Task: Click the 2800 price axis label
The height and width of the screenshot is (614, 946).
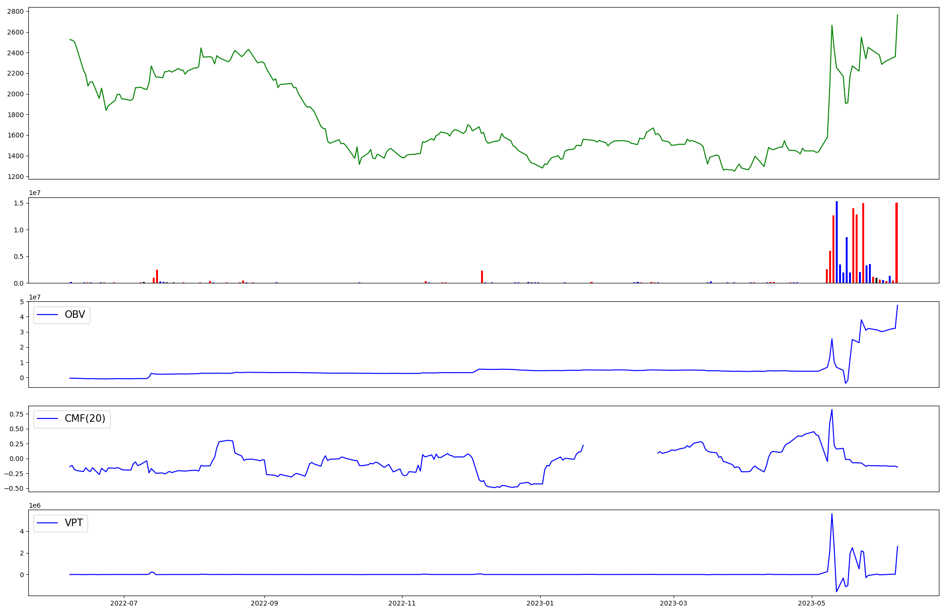Action: [16, 12]
